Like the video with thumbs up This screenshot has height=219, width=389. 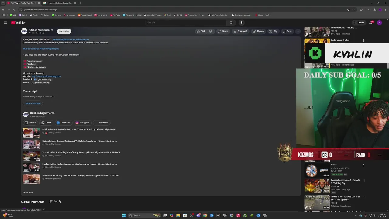(x=201, y=31)
